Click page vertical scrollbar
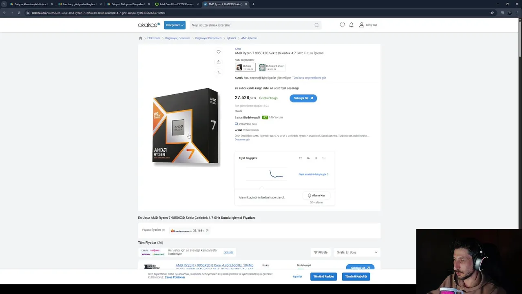The image size is (522, 294). click(x=520, y=39)
